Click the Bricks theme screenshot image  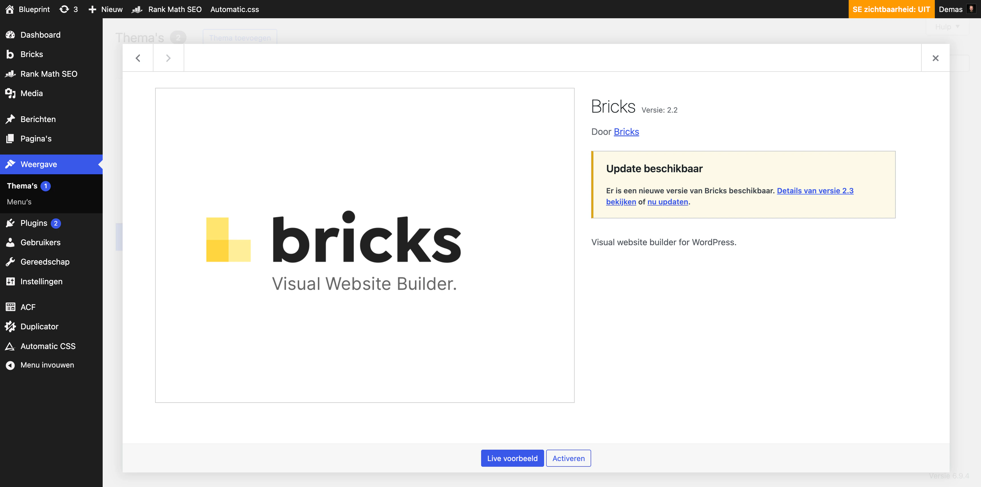[x=364, y=245]
